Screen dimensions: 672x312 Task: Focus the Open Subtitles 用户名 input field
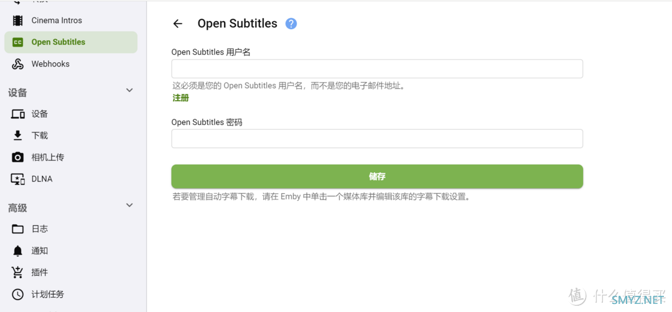[377, 69]
